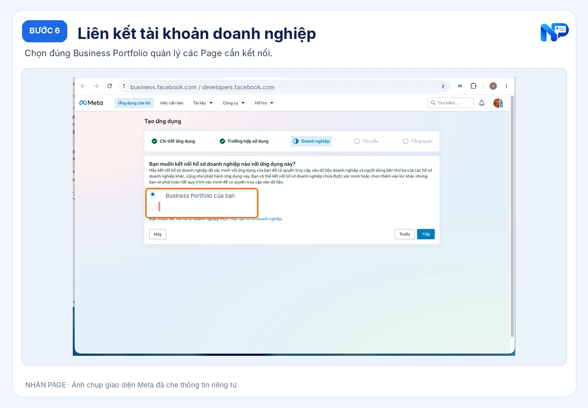Click the 'Tìm kiếm...' search field
This screenshot has height=408, width=588.
coord(451,103)
